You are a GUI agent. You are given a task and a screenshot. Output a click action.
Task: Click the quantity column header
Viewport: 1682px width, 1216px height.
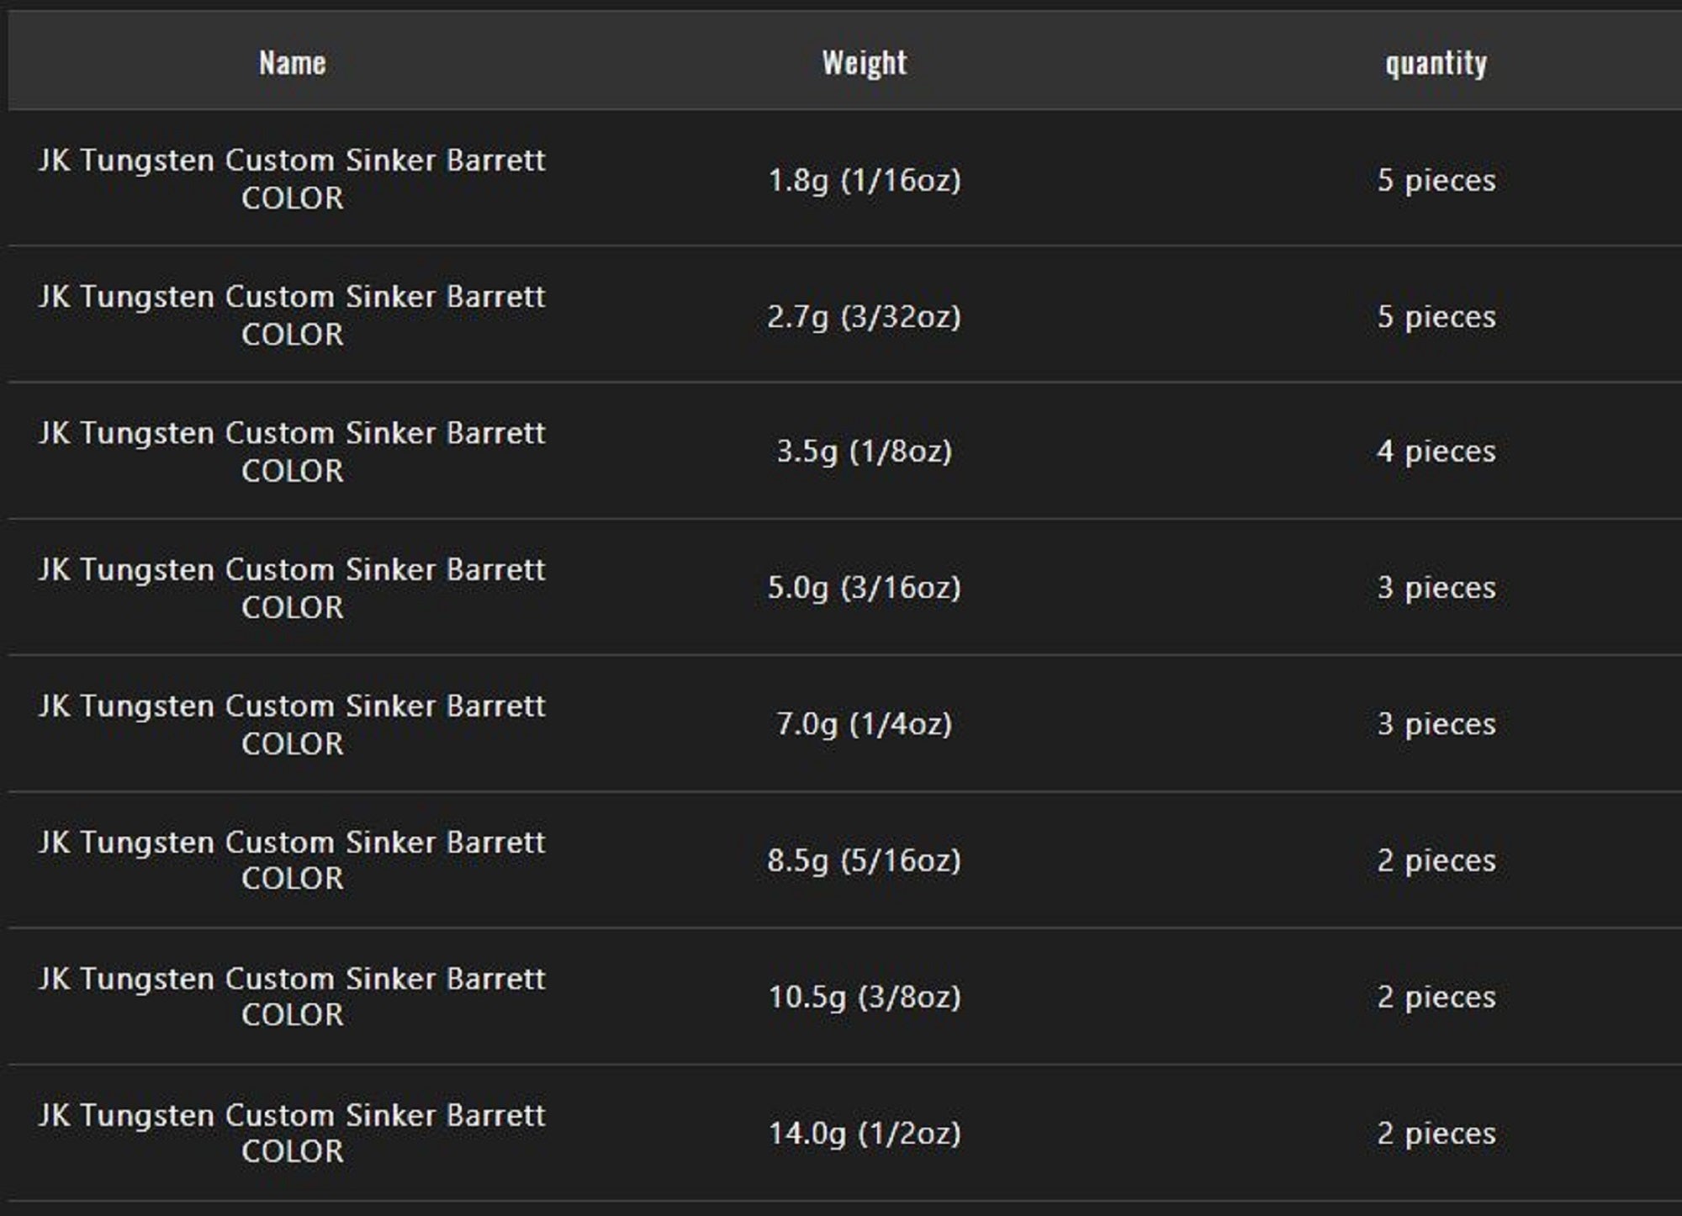click(1436, 63)
